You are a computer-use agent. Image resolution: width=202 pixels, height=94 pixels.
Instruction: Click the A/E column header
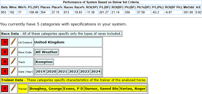198,7
